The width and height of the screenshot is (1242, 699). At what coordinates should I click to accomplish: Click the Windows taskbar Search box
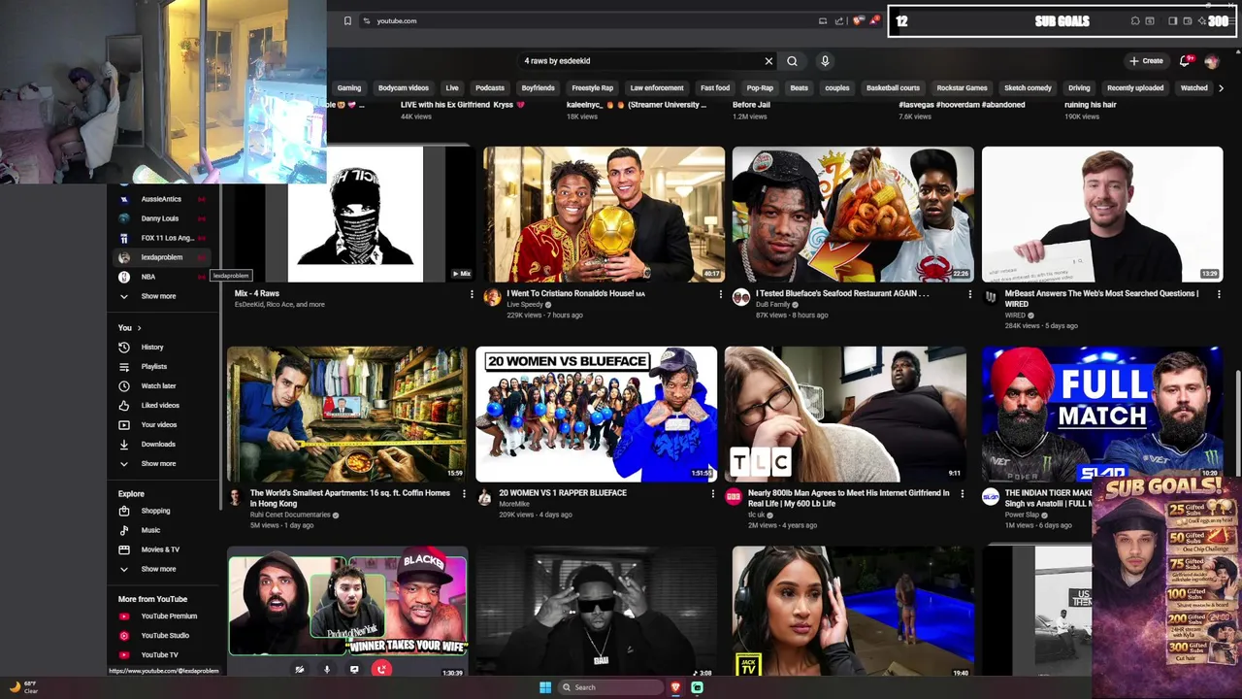611,687
